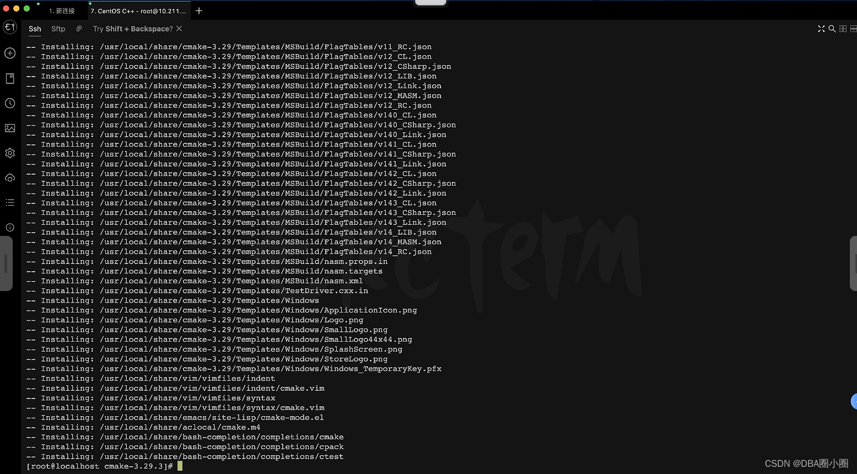Open a new tab with the plus button
The width and height of the screenshot is (857, 474).
pyautogui.click(x=198, y=10)
